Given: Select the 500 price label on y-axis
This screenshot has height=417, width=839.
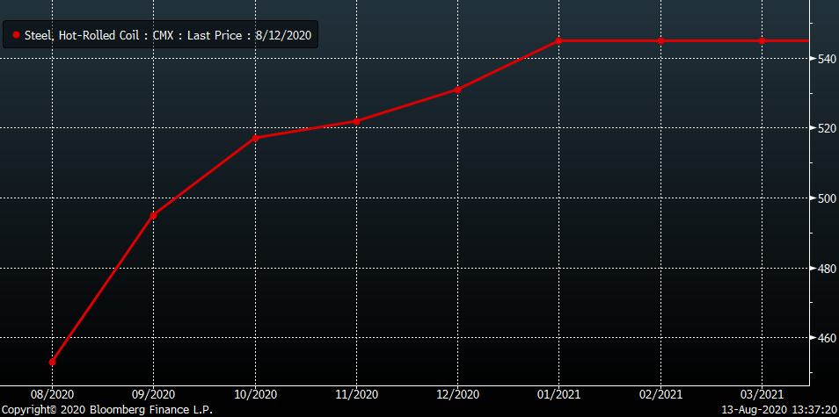Looking at the screenshot, I should coord(825,198).
